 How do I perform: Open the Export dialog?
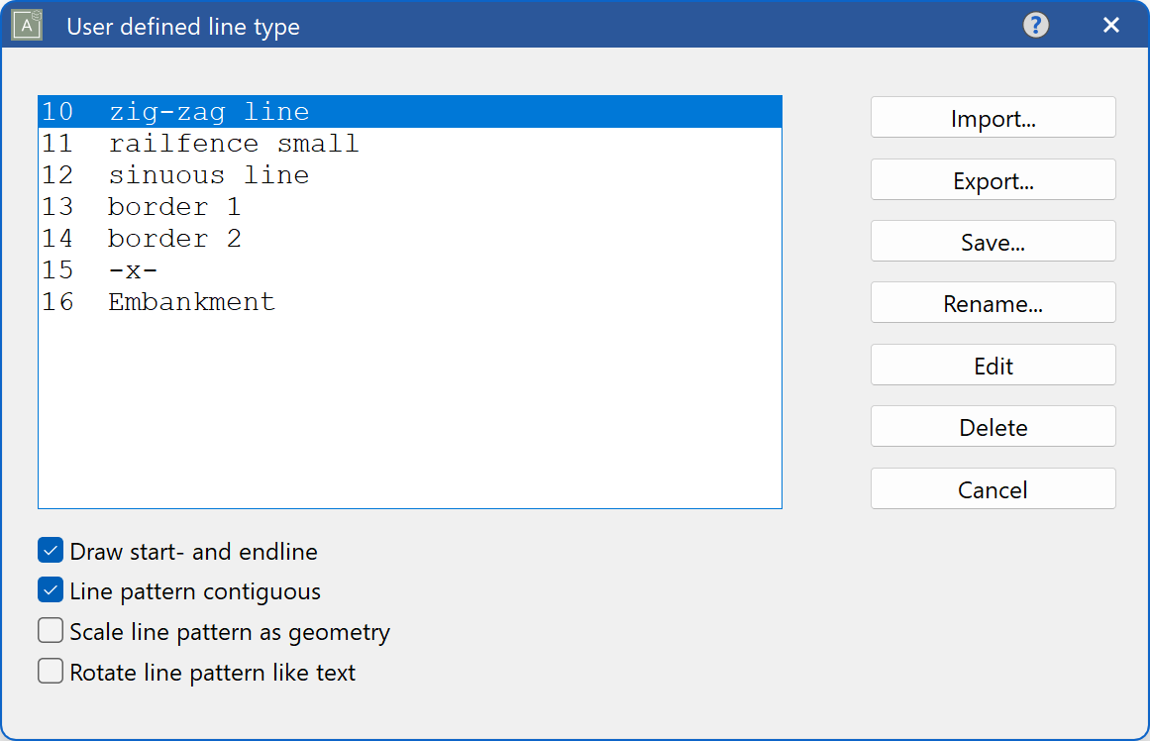tap(993, 179)
